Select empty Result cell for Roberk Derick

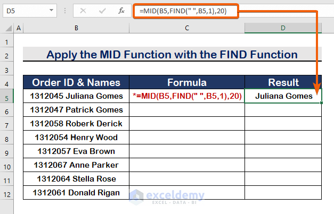[283, 124]
